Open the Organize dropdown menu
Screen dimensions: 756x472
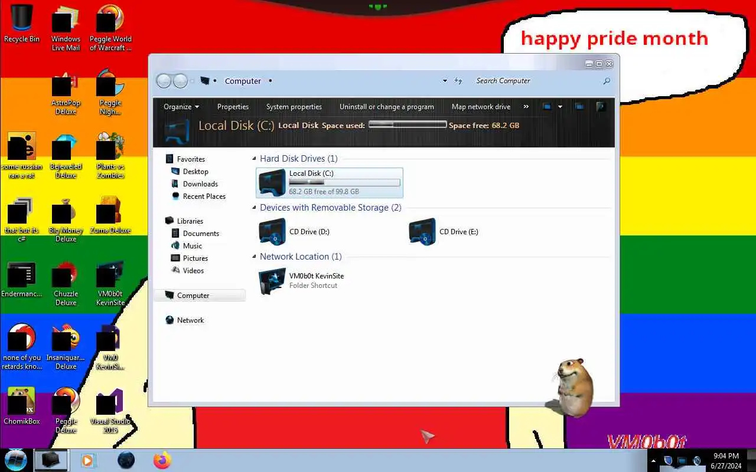coord(181,107)
